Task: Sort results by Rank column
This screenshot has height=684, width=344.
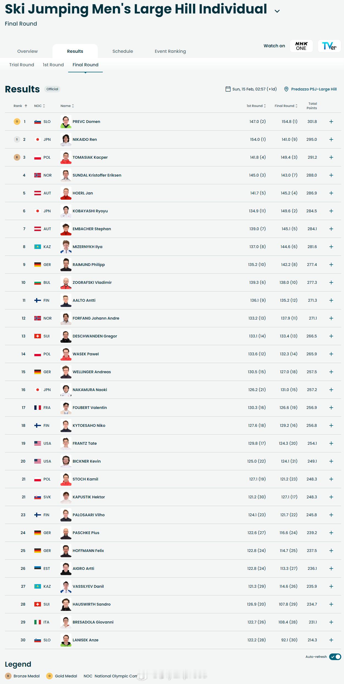Action: [x=20, y=106]
